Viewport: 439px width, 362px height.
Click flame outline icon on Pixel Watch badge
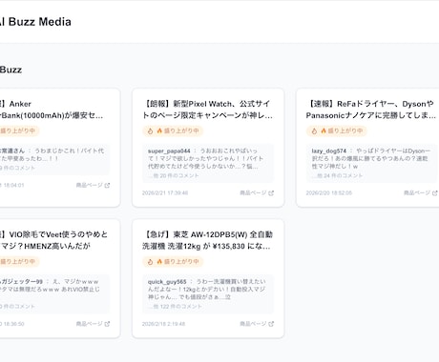150,131
